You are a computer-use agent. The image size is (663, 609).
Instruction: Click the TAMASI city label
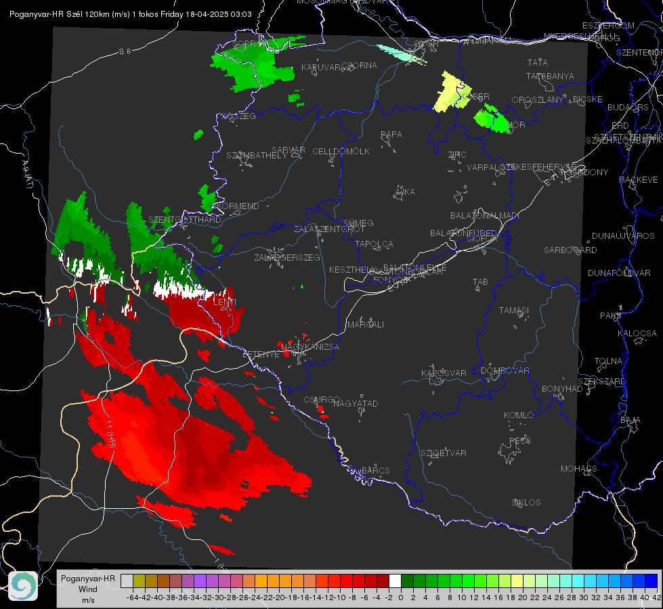point(514,311)
